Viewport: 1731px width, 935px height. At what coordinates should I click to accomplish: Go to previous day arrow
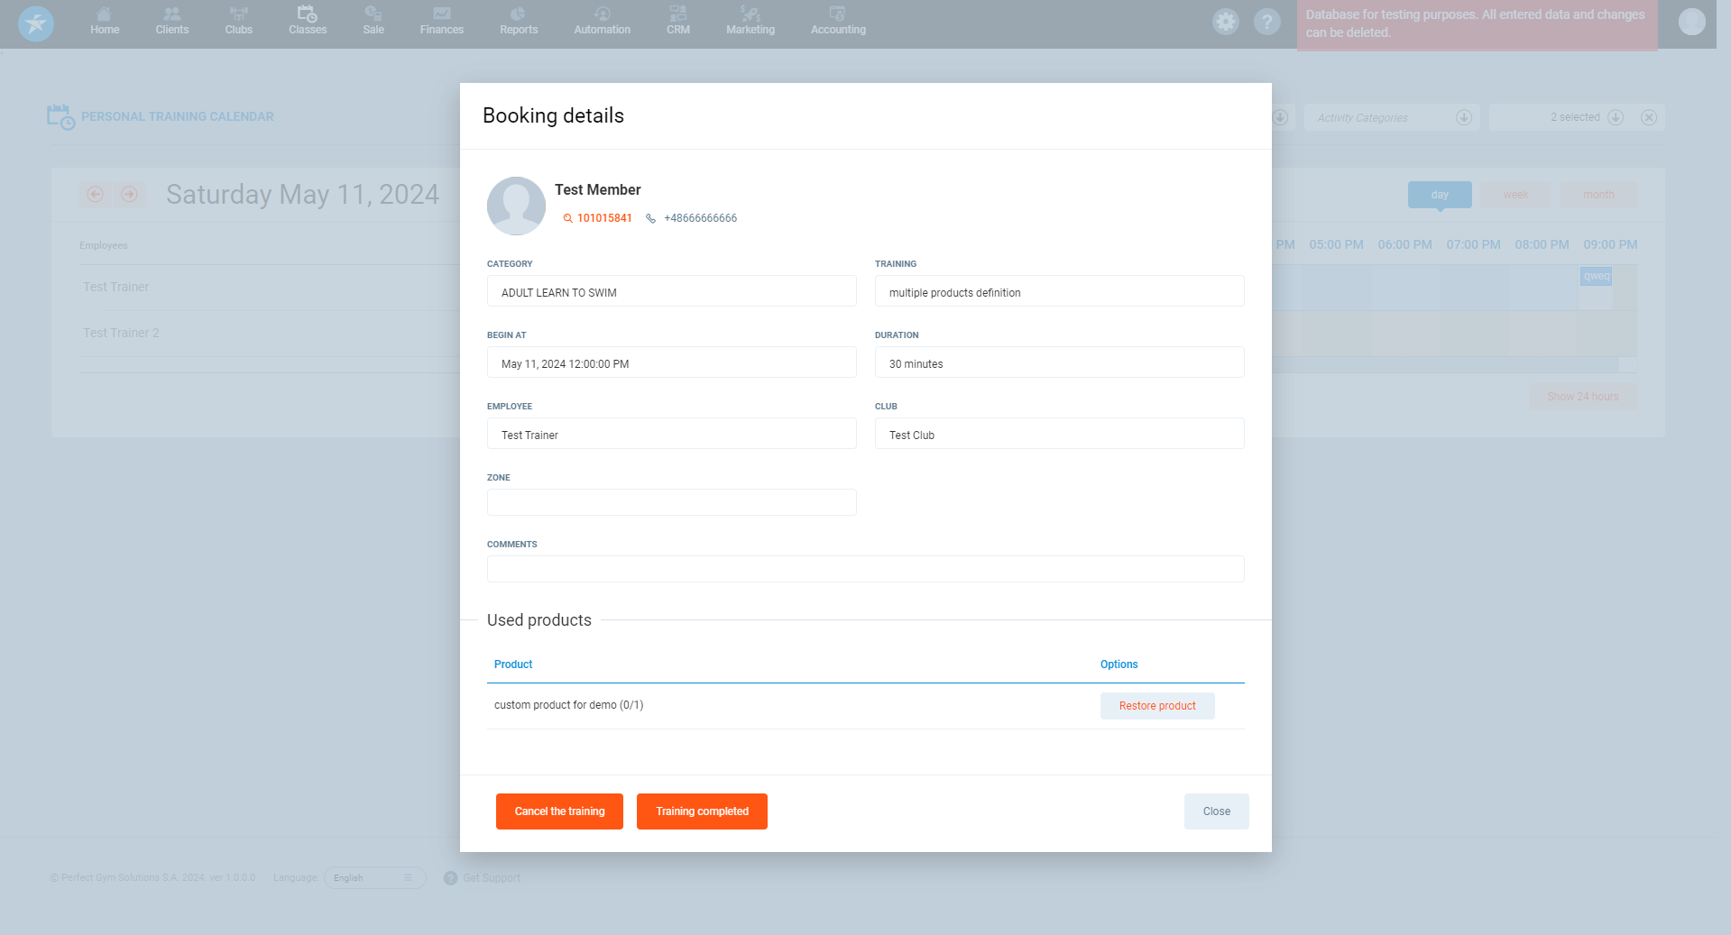pyautogui.click(x=96, y=195)
